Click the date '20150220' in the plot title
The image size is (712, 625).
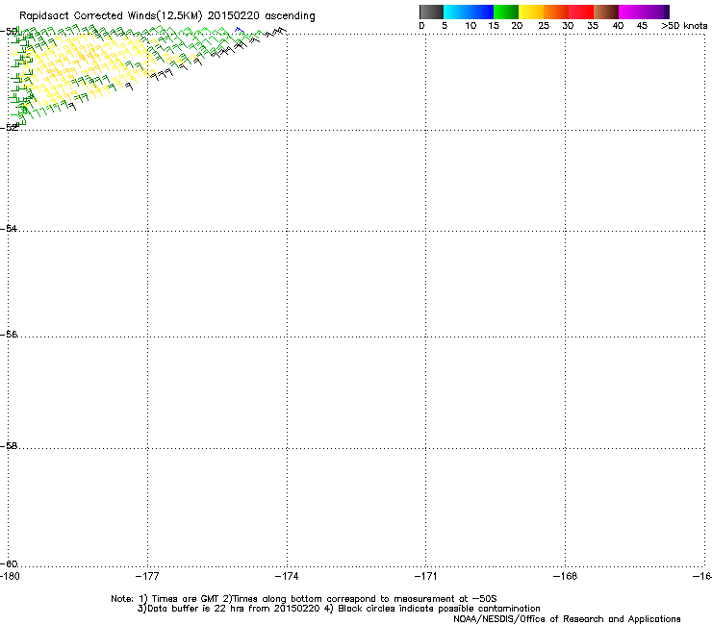point(234,16)
